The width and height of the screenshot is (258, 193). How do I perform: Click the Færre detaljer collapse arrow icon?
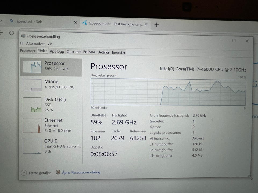[24, 173]
